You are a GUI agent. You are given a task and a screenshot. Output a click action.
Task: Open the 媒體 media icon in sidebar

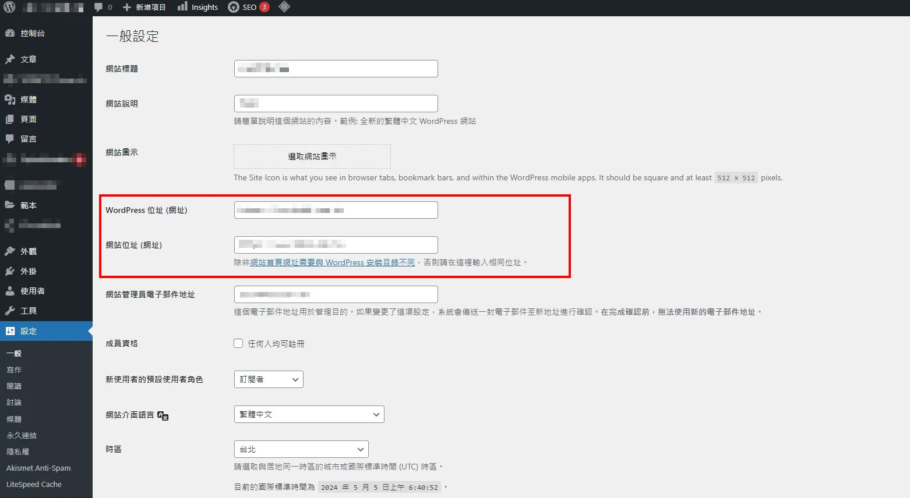pyautogui.click(x=10, y=99)
